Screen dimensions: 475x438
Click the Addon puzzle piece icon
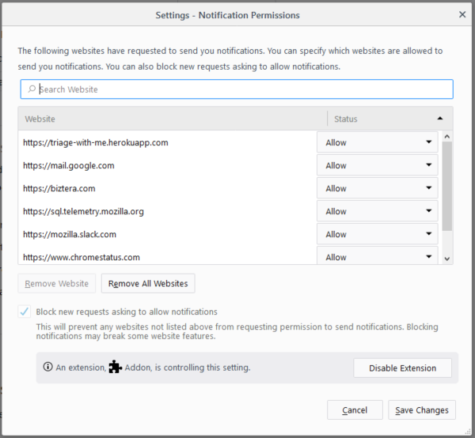(115, 367)
